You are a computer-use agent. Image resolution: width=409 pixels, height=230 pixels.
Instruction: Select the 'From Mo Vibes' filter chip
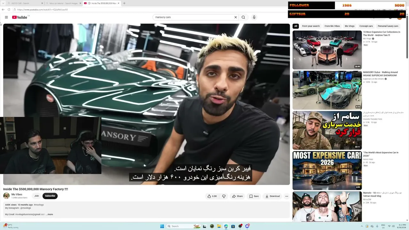332,26
